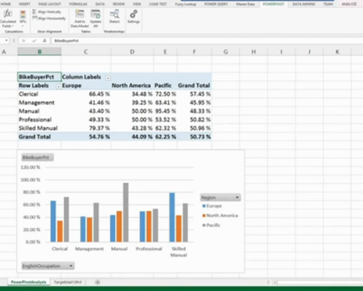Open the Row Labels filter dropdown
Viewport: 363px width, 291px height.
click(58, 86)
